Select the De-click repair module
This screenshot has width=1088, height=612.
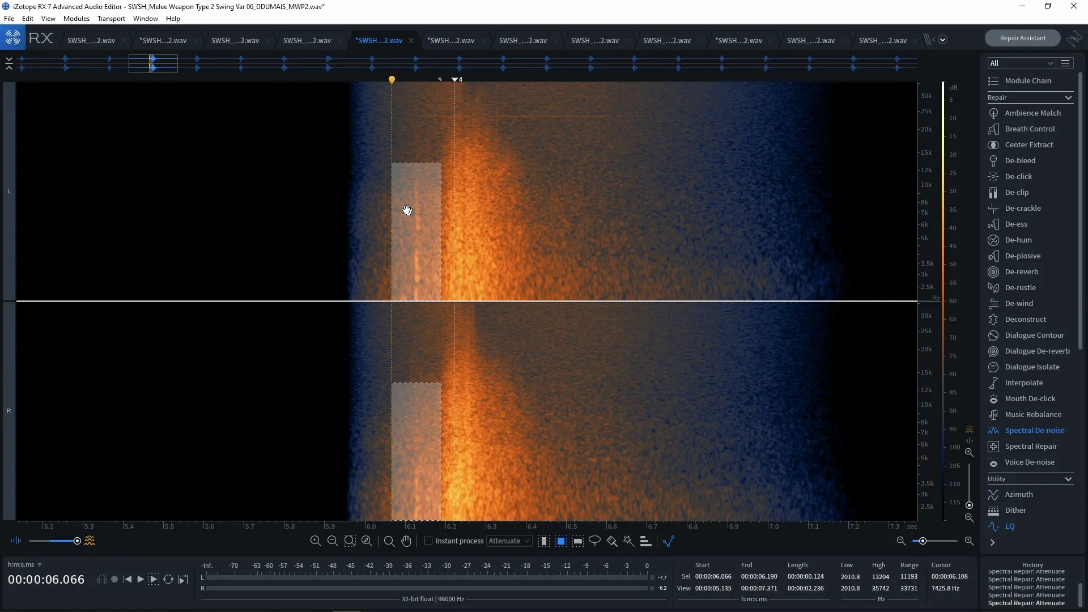pyautogui.click(x=1018, y=176)
